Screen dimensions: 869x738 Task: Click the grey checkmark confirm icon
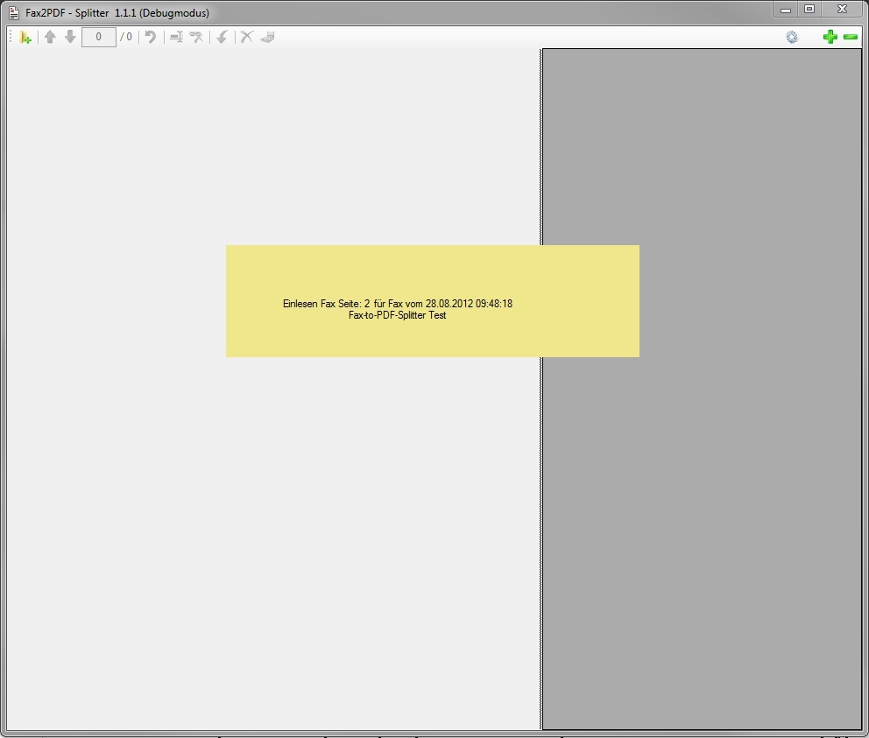tap(223, 37)
